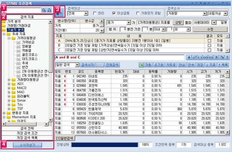This screenshot has height=152, width=232.
Task: Click the ↑ 목록 button
Action: (223, 65)
